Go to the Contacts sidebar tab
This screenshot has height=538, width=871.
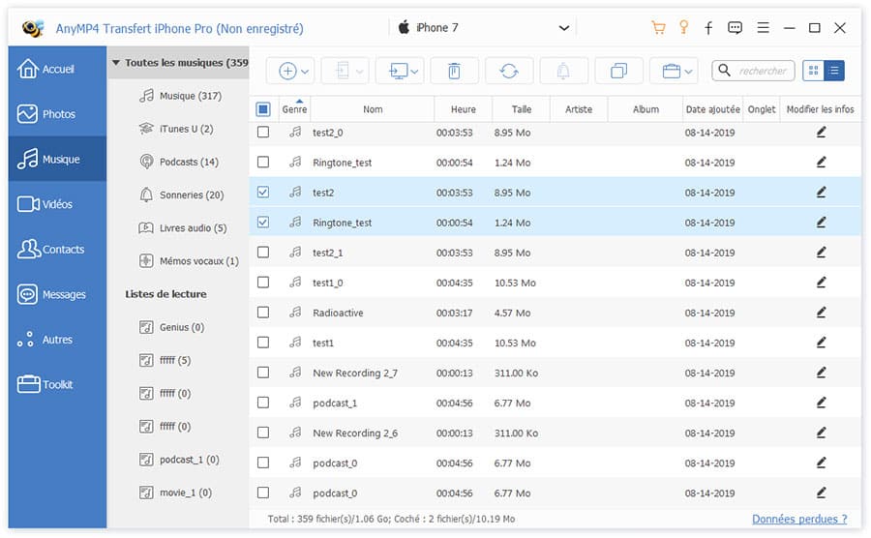[57, 250]
